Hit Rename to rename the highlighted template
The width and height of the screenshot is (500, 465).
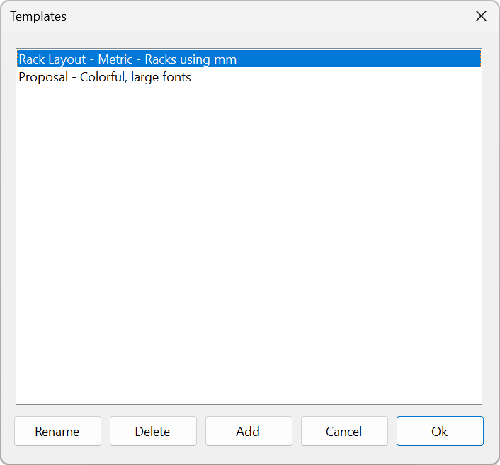coord(57,431)
